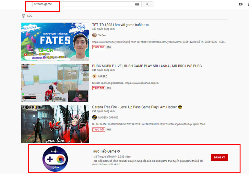Click LỌC filter label
Viewport: 249px width, 174px height.
(x=30, y=16)
